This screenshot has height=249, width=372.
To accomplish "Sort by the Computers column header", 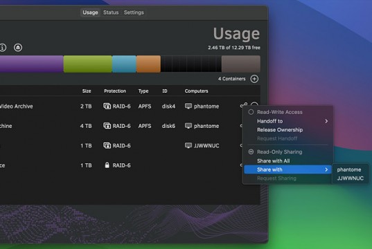I will [x=197, y=91].
